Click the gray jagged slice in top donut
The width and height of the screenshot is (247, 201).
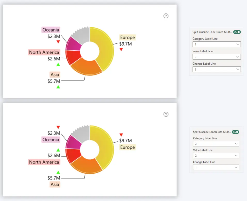[x=81, y=37]
